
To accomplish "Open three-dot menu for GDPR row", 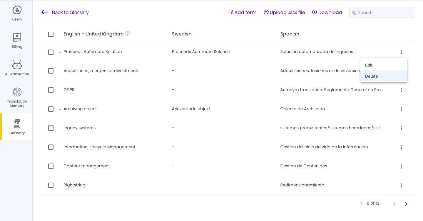I will 401,90.
